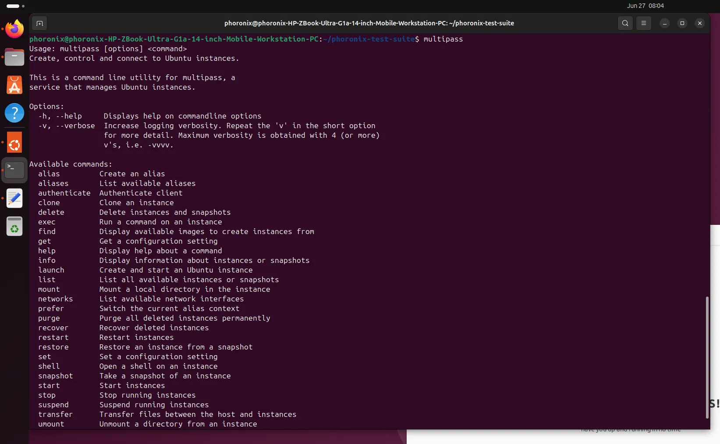Close the terminal window

pos(700,23)
